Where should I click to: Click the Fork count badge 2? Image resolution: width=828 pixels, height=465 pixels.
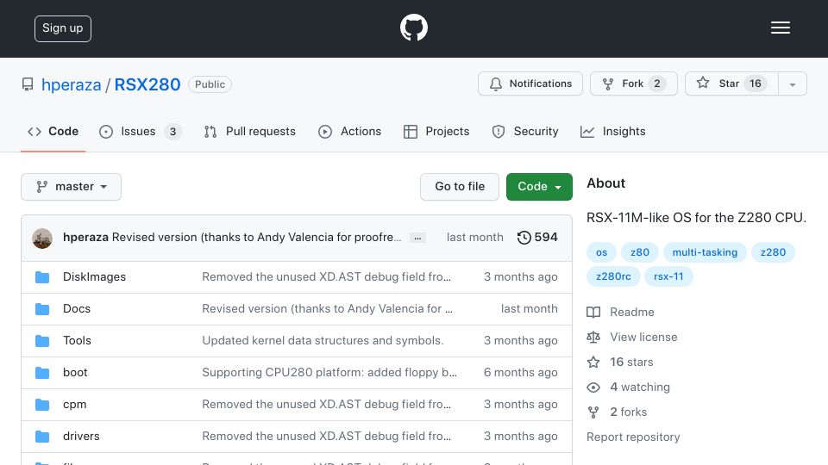(657, 84)
